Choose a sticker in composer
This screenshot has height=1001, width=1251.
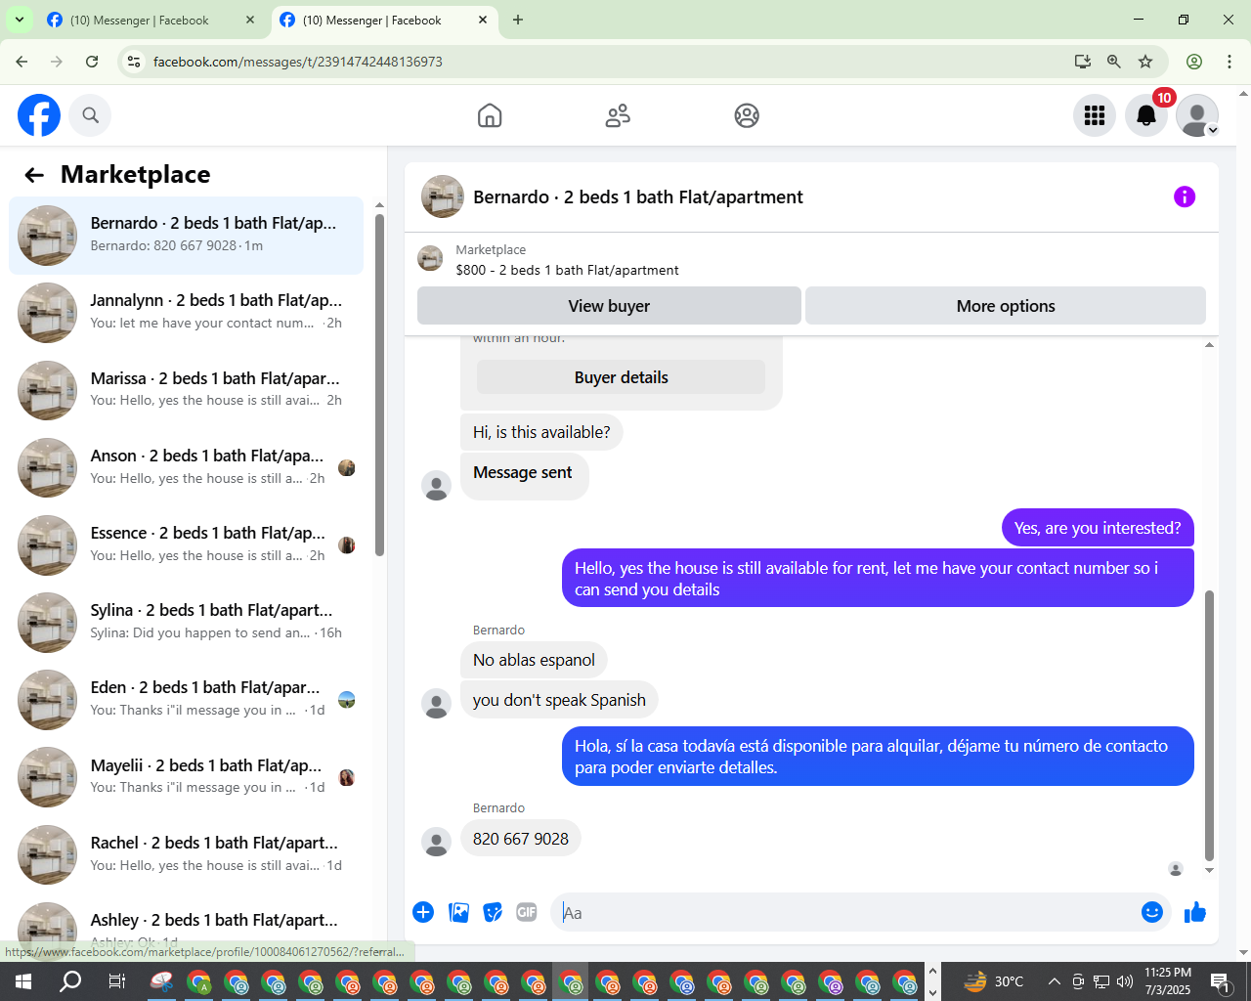pos(494,912)
